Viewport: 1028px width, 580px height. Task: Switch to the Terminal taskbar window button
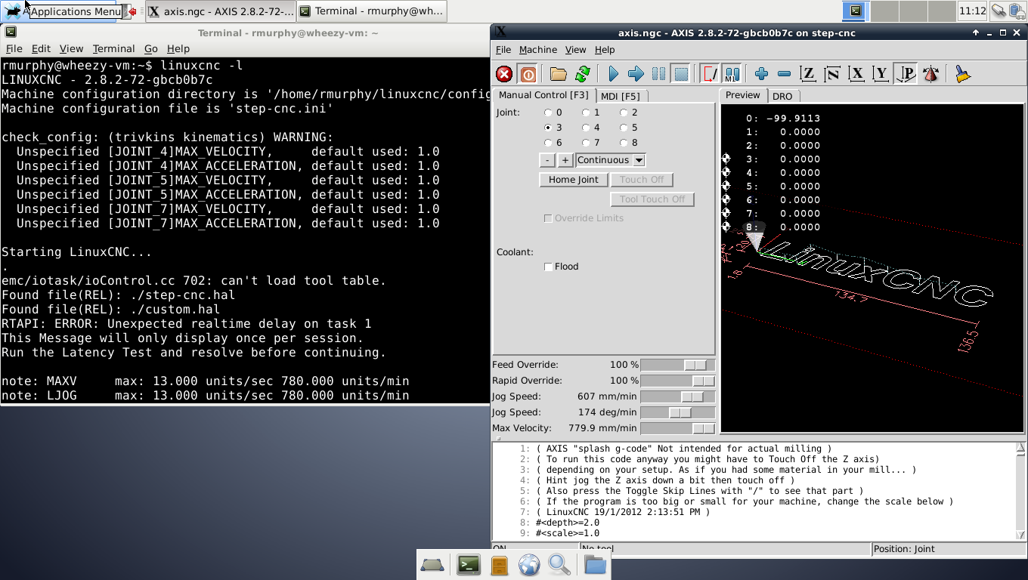[x=371, y=11]
